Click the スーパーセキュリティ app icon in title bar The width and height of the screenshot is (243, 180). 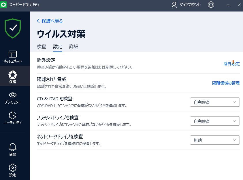tap(4, 5)
